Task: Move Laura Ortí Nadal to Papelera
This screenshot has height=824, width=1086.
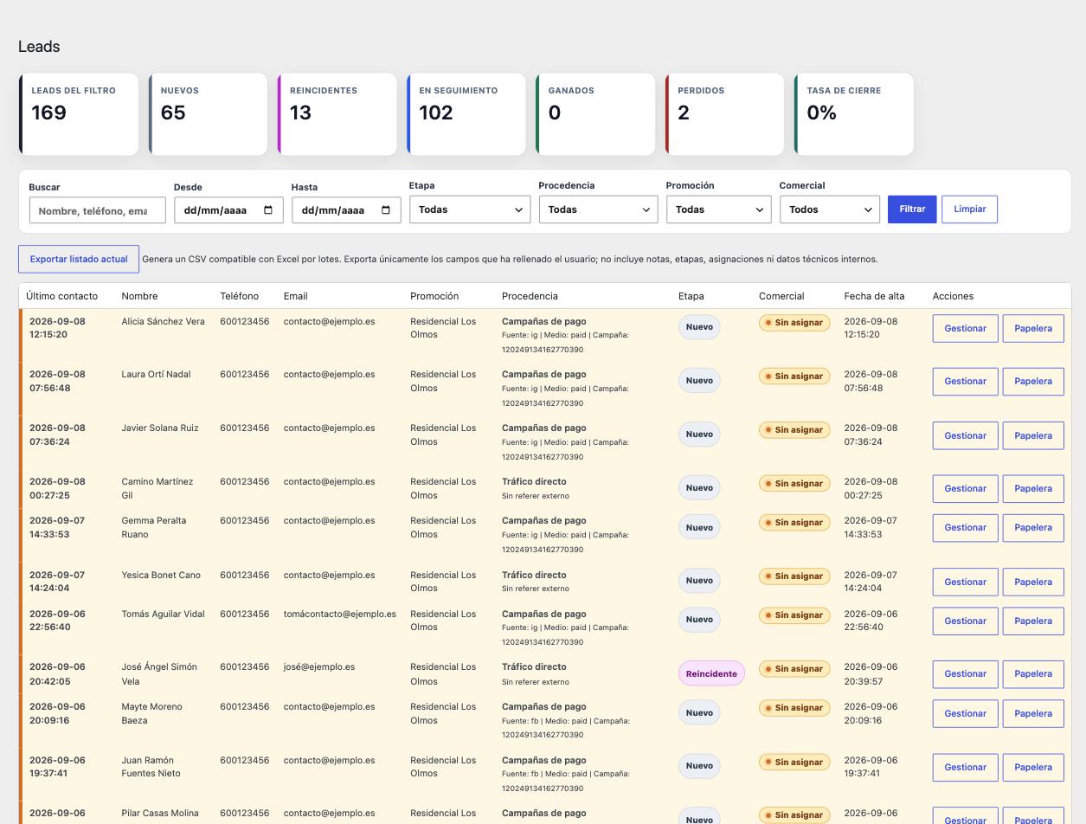Action: 1033,382
